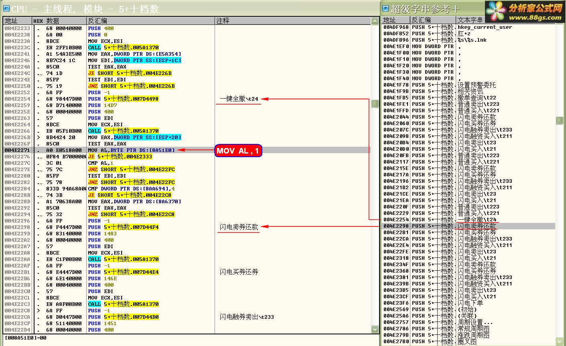Click the 反汇编 column header in the CPU window
The image size is (566, 346).
(x=151, y=21)
